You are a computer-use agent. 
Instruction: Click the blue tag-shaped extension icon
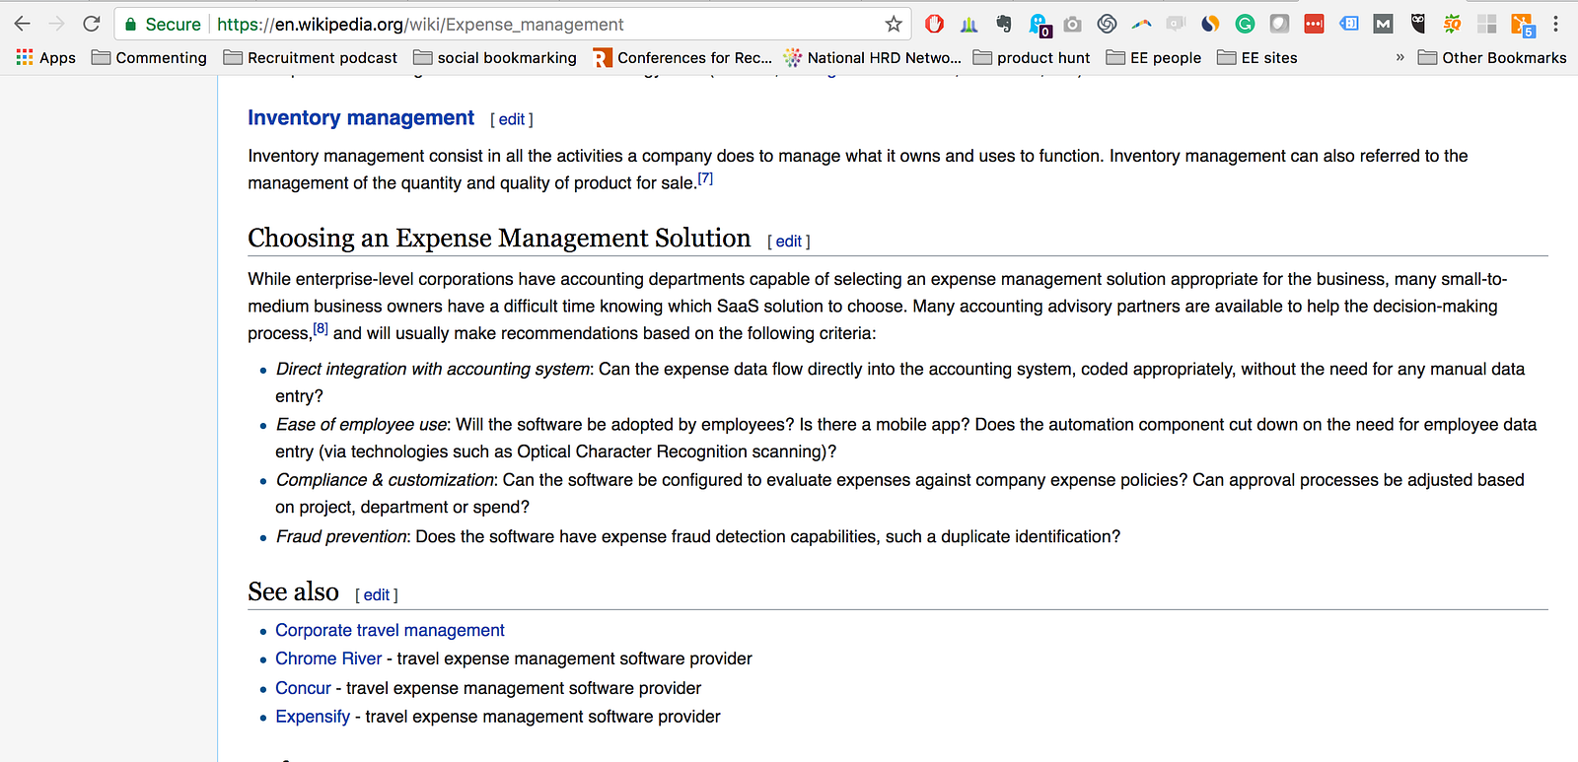point(1349,24)
